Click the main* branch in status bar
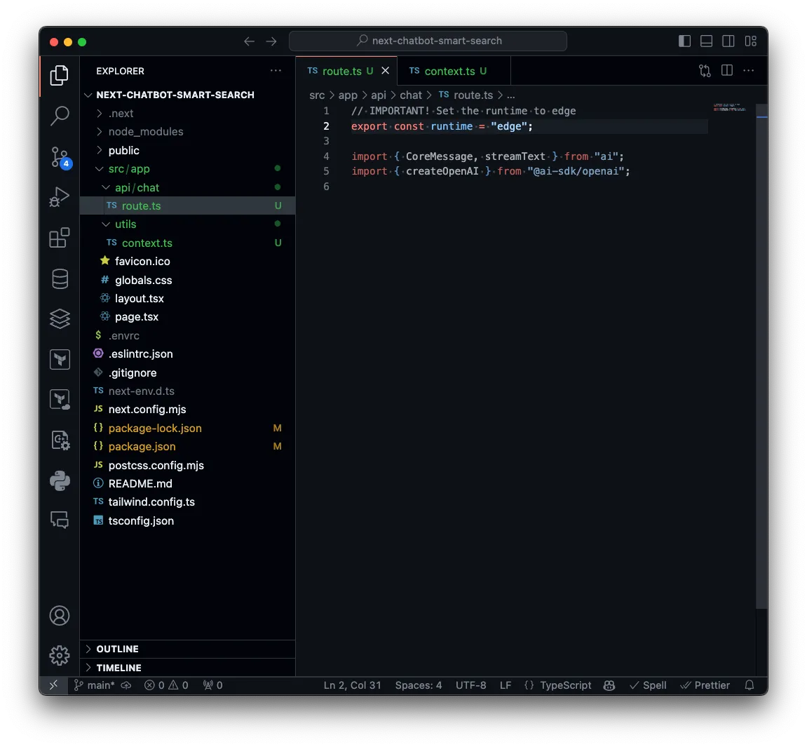Image resolution: width=807 pixels, height=747 pixels. point(94,685)
